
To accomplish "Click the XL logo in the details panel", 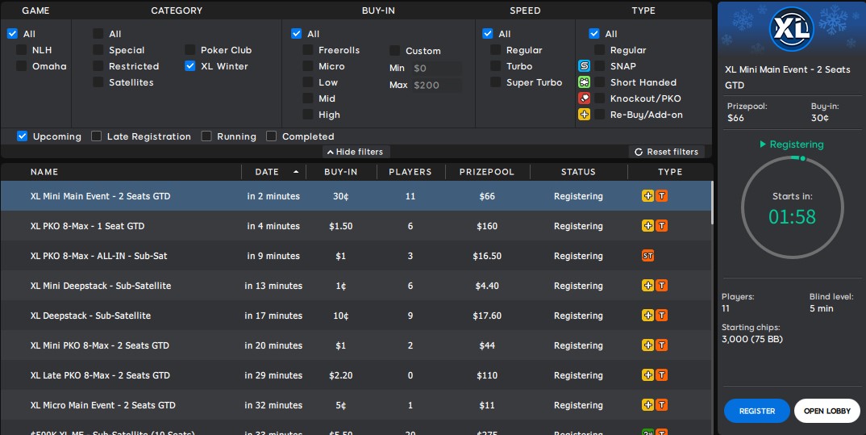I will (790, 30).
